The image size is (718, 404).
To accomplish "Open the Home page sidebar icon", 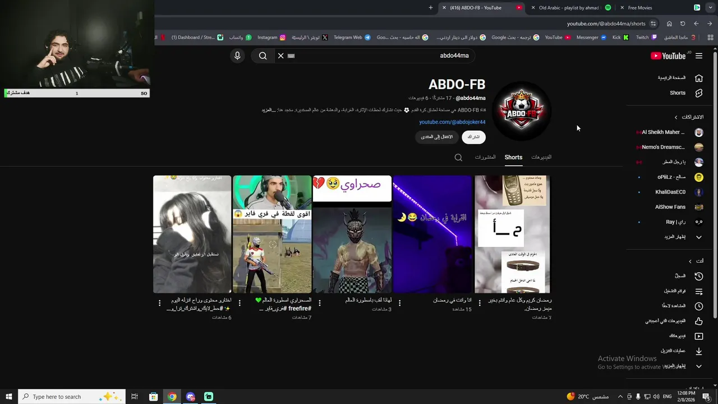I will 699,78.
